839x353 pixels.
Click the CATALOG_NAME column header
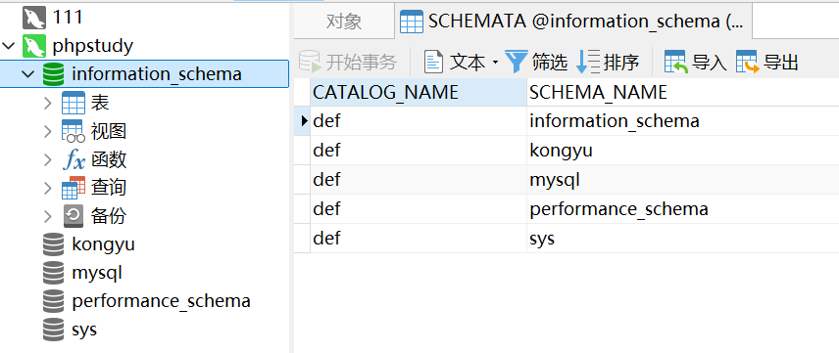coord(419,92)
